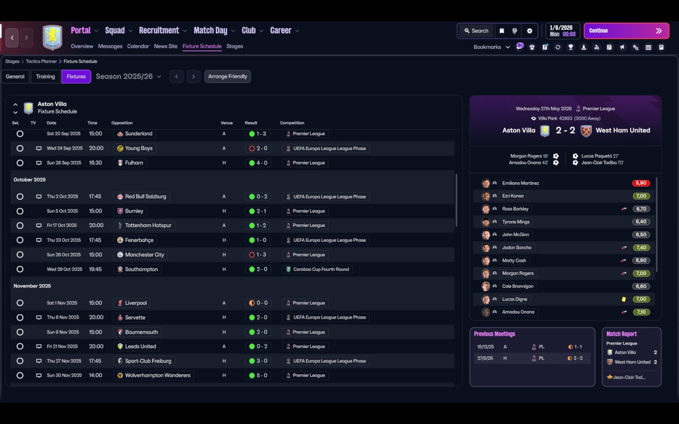Click the TV icon on the Servette row
Screen dimensions: 679x424
39,317
